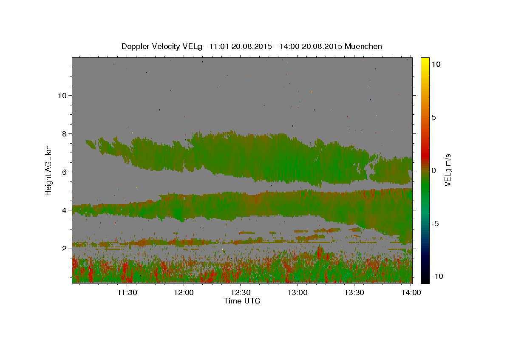Viewport: 510px width, 340px height.
Task: Click the 13:30 time tick label
Action: (354, 292)
